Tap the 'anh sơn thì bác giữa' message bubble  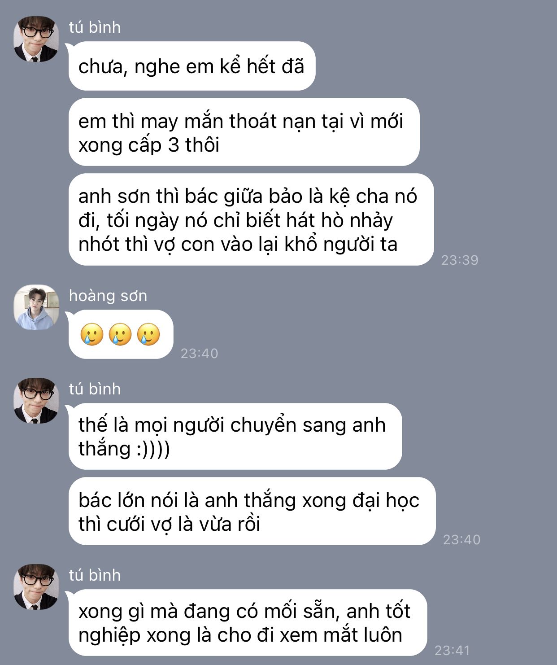click(x=251, y=219)
